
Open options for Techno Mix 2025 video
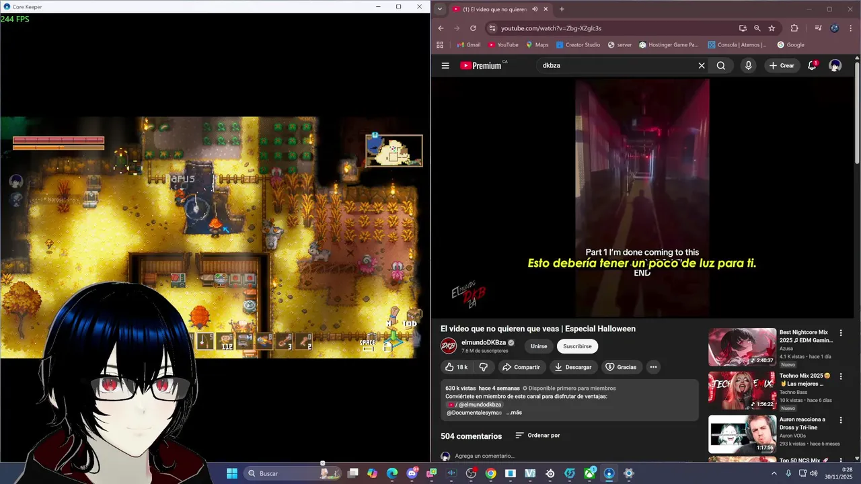point(841,376)
